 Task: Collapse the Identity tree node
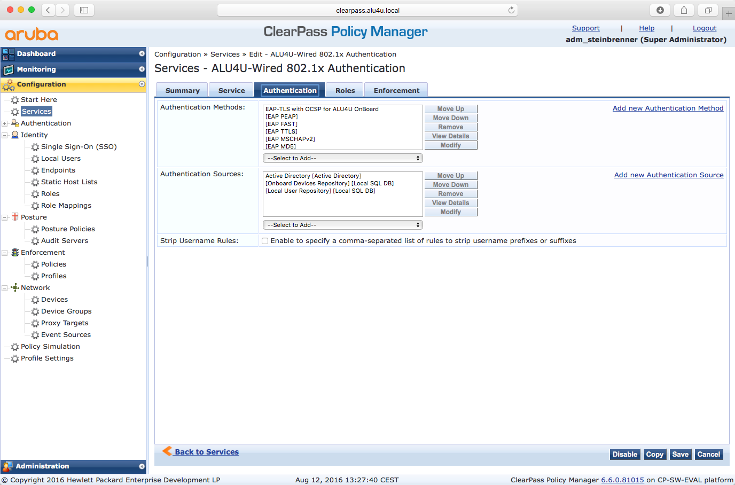point(5,135)
